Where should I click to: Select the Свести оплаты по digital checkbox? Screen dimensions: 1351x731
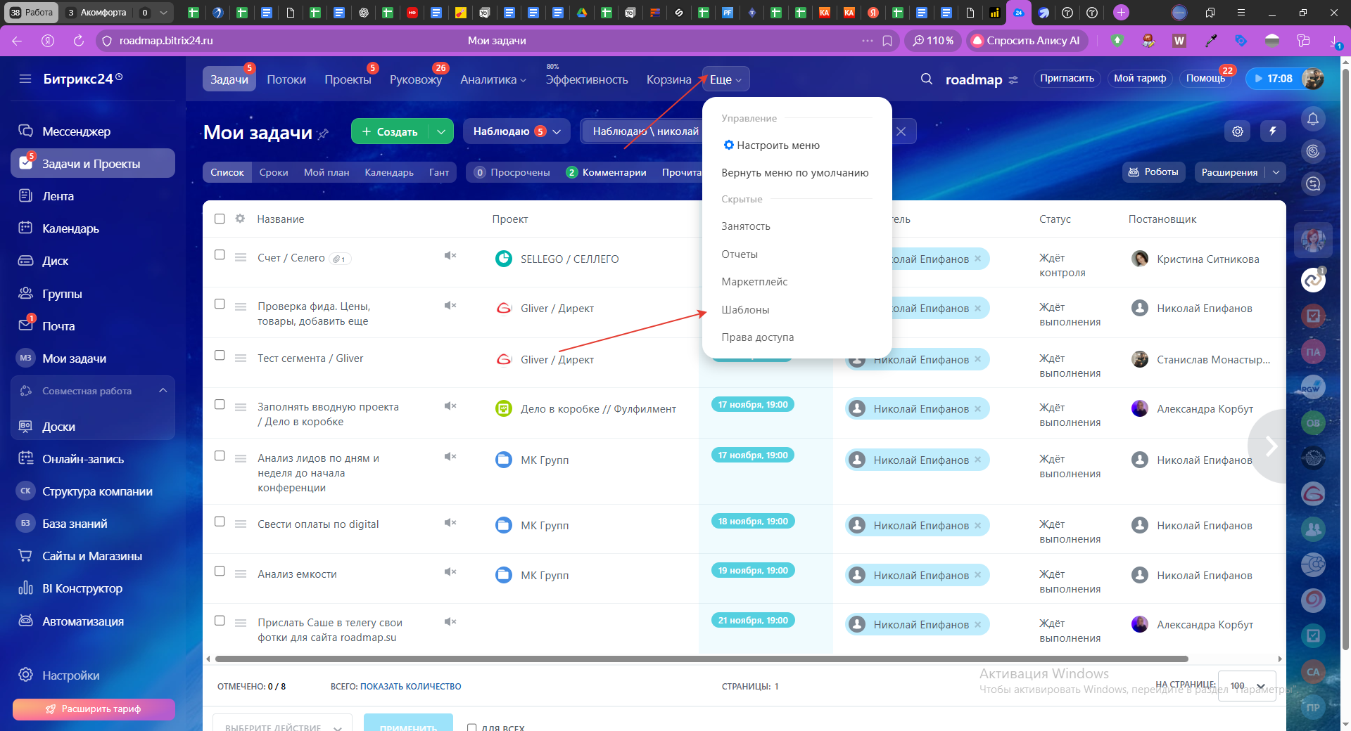[220, 522]
